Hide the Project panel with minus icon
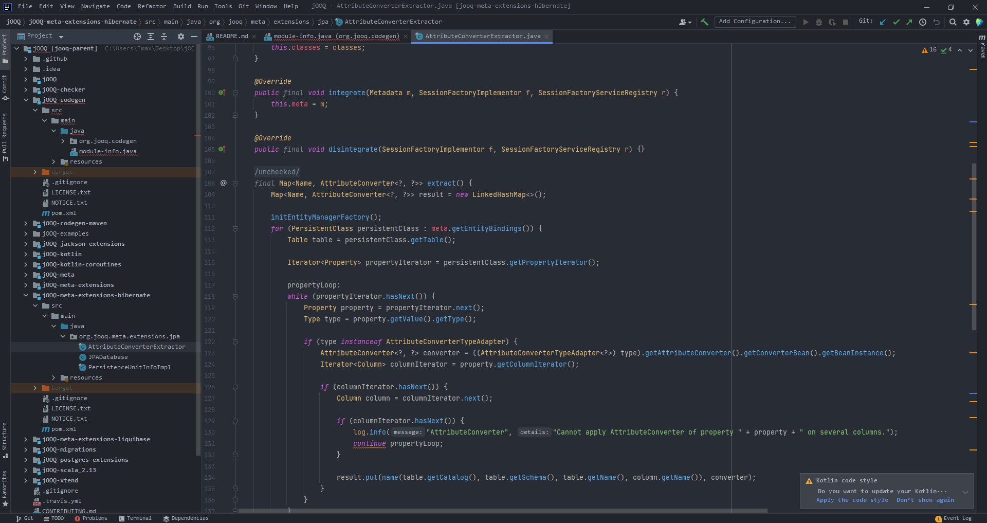The width and height of the screenshot is (987, 523). 194,37
